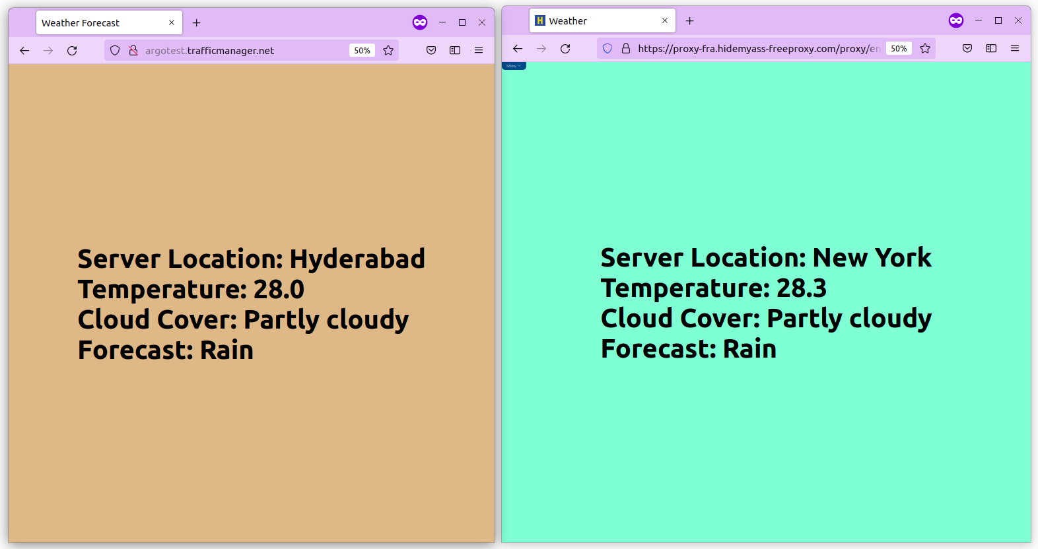Open new tab in Weather Forecast window
Screen dimensions: 1038x549
click(197, 22)
